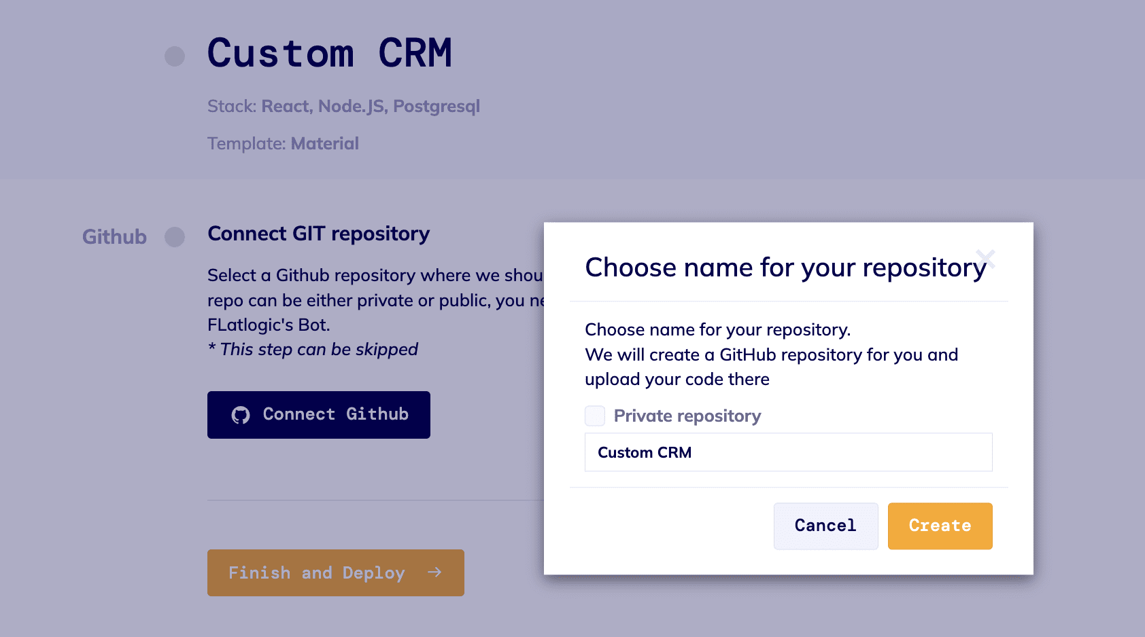Click the skippable step note text
The image size is (1145, 637).
[x=313, y=349]
